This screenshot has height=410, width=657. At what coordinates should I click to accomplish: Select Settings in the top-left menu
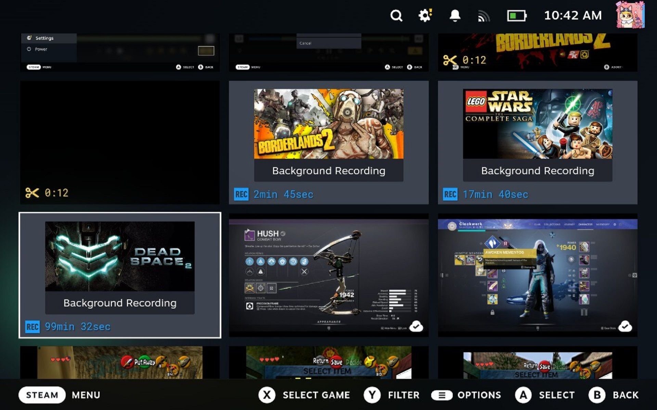click(44, 38)
